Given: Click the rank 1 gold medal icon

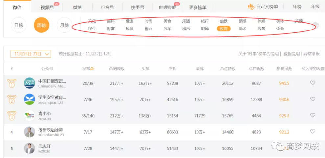Looking at the screenshot, I should click(x=12, y=83).
